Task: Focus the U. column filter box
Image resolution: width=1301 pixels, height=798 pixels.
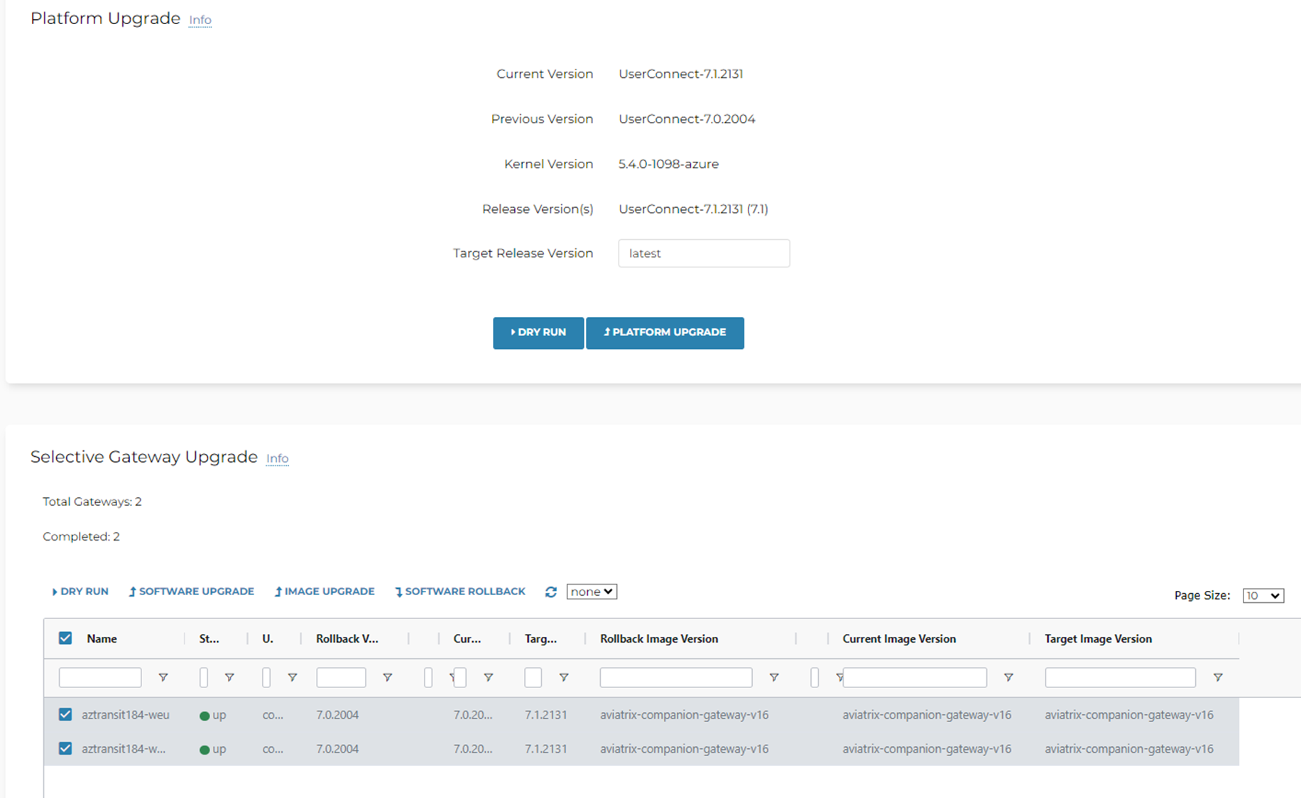Action: coord(266,677)
